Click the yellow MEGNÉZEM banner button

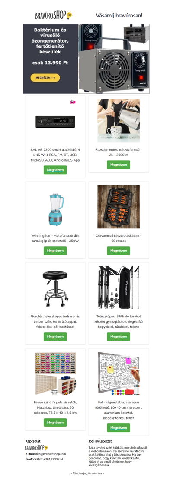pyautogui.click(x=45, y=78)
